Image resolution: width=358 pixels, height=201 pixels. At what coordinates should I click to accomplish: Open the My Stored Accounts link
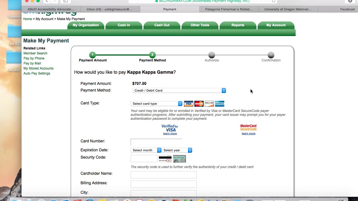pos(38,68)
